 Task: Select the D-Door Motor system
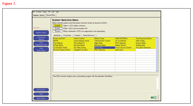pos(146,43)
